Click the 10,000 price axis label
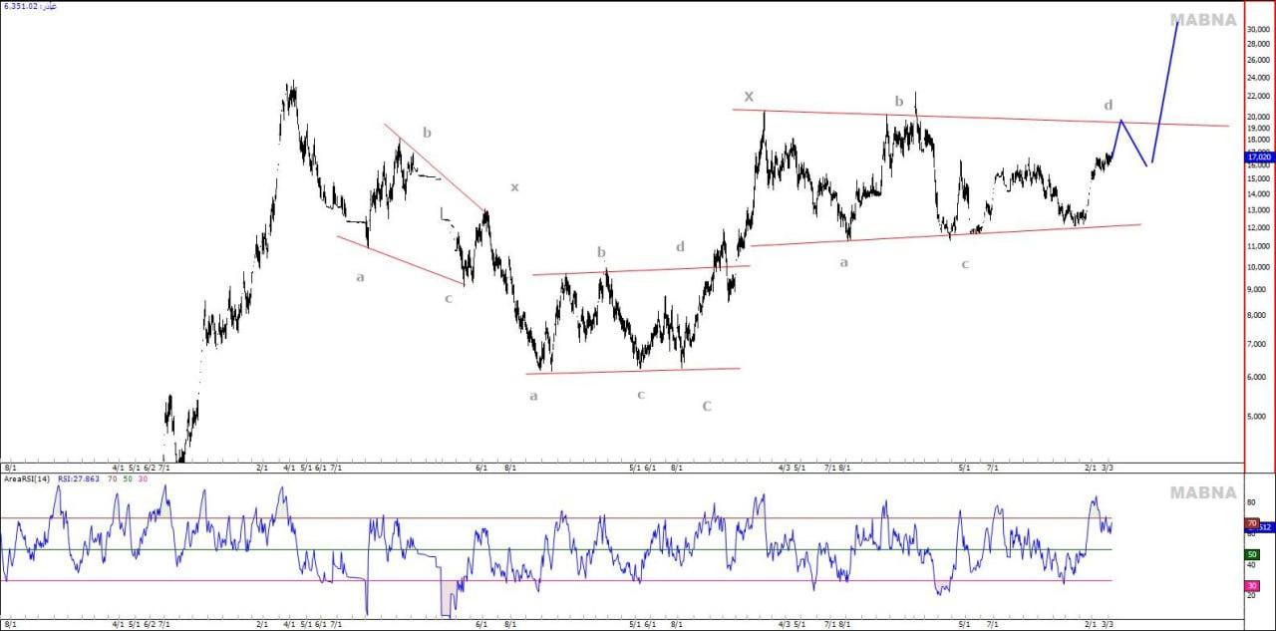Viewport: 1276px width, 631px height. (1258, 268)
